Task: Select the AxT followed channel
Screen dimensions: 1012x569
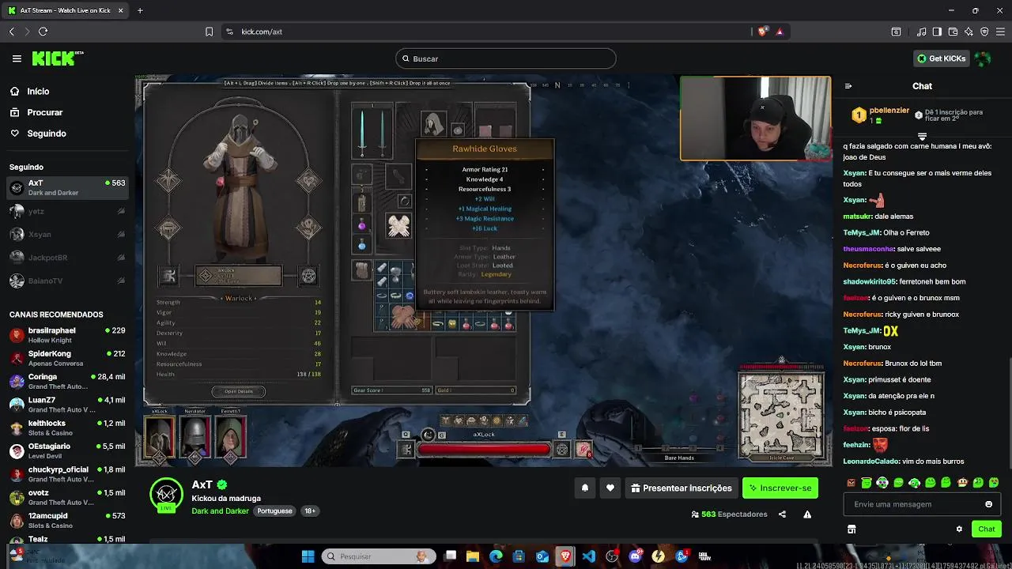Action: 67,188
